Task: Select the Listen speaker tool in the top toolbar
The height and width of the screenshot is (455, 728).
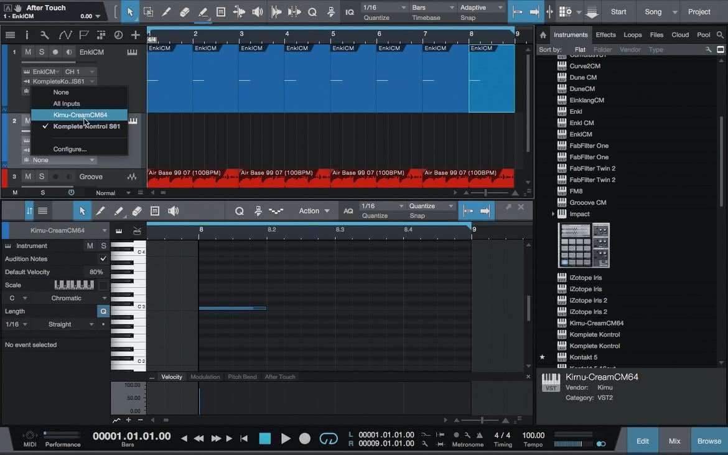Action: pos(257,12)
